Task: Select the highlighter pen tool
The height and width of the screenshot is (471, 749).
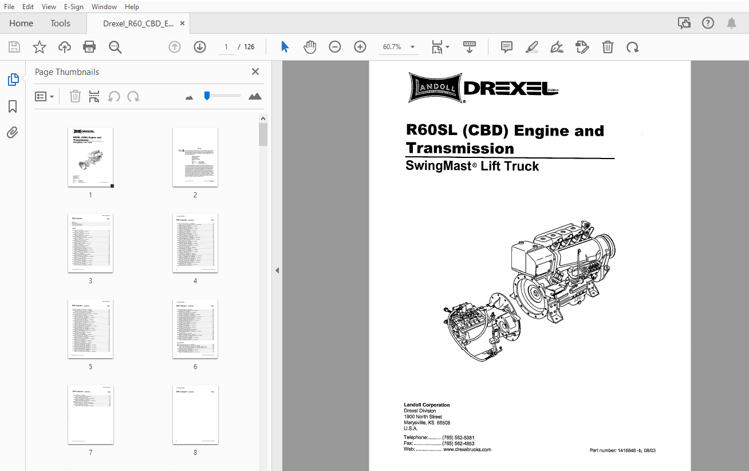Action: pyautogui.click(x=532, y=47)
